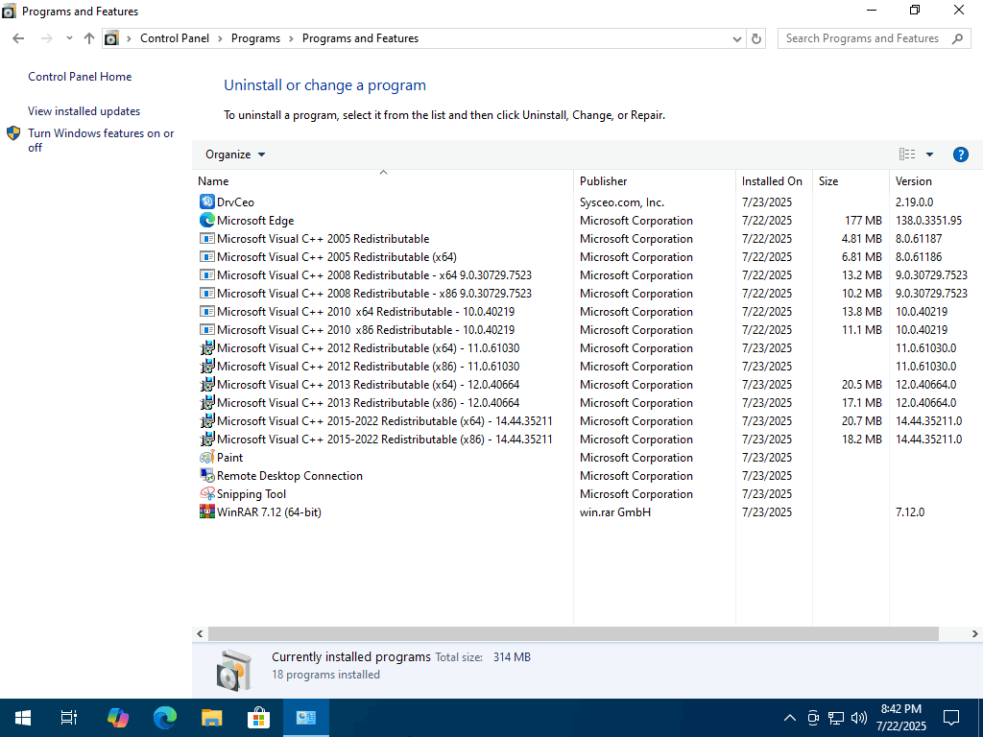Click the search magnifier icon
983x737 pixels.
[x=957, y=38]
